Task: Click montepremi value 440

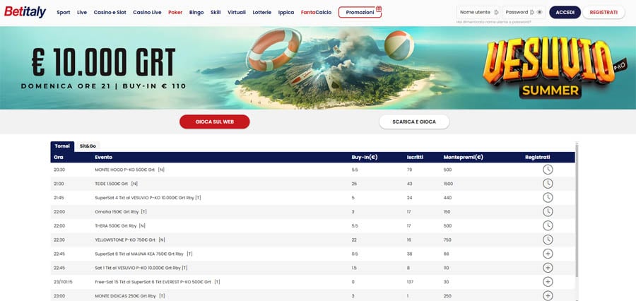Action: pos(447,198)
